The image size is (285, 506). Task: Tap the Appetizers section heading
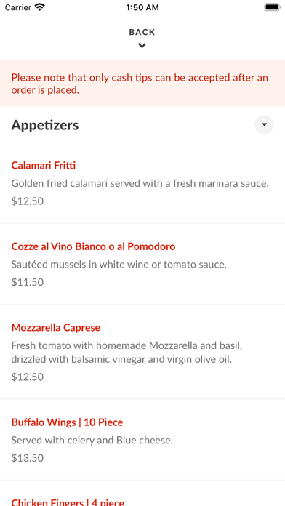(x=45, y=125)
